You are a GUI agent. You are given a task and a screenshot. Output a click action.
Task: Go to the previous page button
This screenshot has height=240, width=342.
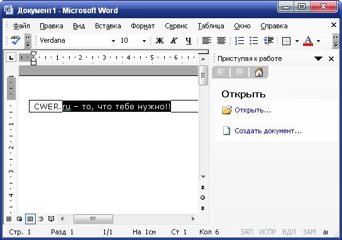[203, 187]
